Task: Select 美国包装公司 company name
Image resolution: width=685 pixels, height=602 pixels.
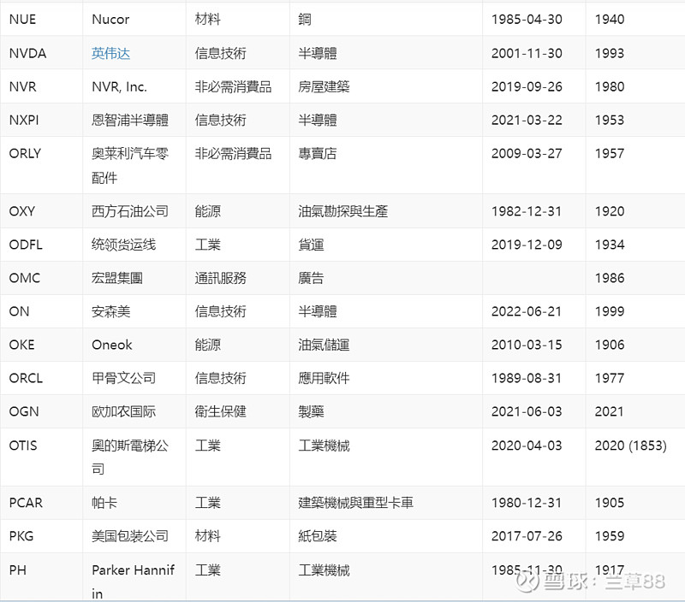Action: [x=130, y=536]
